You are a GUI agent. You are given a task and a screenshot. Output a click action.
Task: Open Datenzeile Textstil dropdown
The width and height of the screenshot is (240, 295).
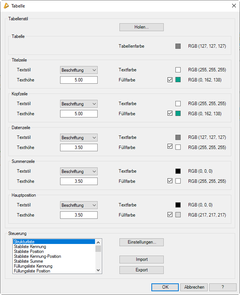[78, 137]
